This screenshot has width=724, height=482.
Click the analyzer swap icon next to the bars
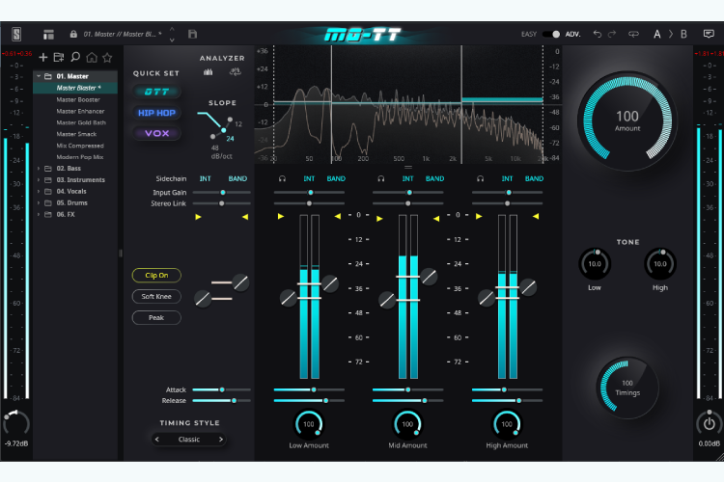tap(235, 72)
